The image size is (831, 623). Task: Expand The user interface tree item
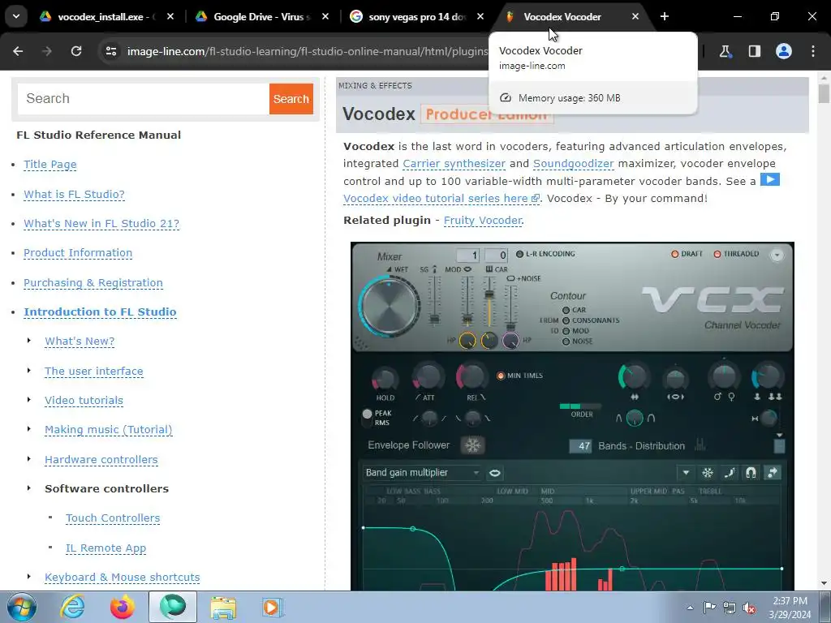click(29, 370)
